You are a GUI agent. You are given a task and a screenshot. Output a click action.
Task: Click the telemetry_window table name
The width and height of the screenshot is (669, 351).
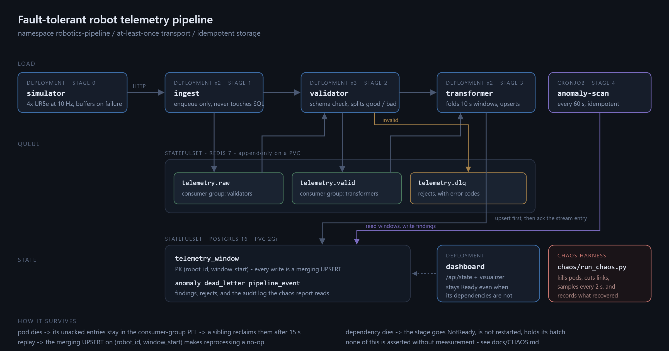click(207, 259)
